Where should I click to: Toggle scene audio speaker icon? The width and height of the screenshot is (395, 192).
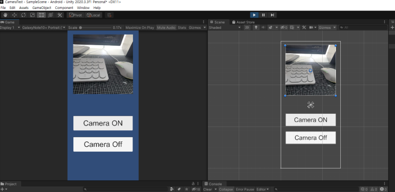coord(263,28)
